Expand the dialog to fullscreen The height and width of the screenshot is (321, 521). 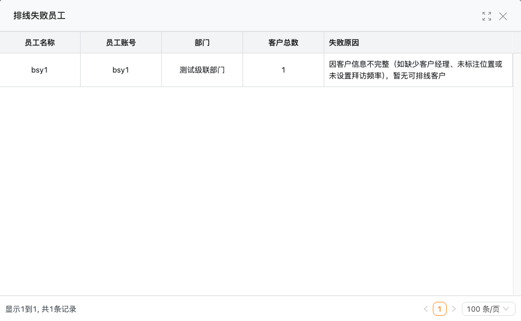487,16
